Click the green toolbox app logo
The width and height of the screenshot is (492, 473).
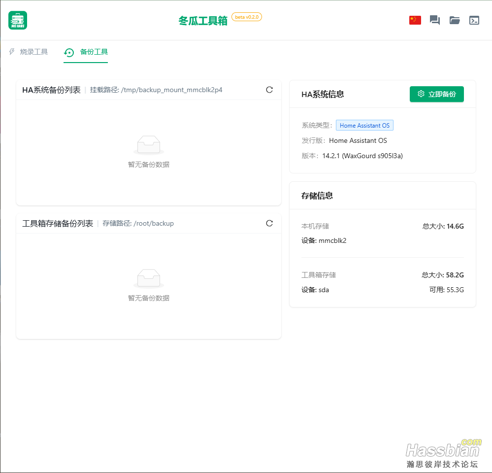click(x=18, y=20)
